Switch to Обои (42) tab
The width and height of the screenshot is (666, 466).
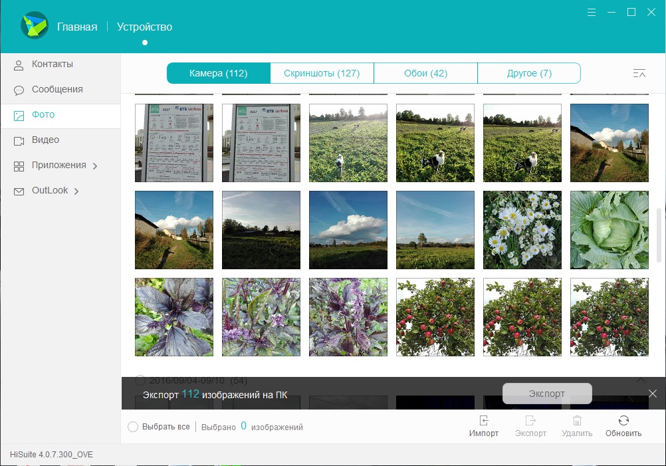(425, 73)
